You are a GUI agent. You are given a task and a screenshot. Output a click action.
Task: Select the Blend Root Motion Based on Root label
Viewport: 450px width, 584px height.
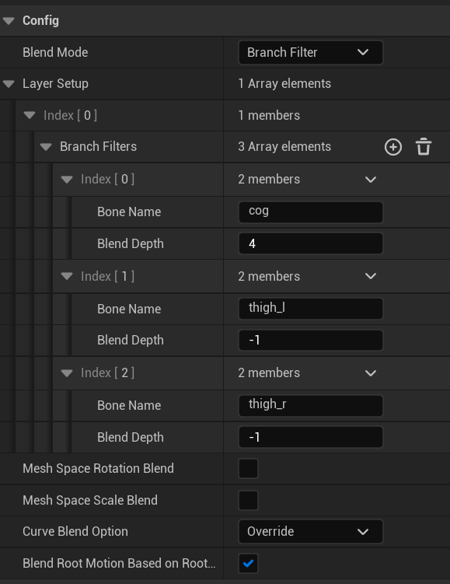(119, 563)
